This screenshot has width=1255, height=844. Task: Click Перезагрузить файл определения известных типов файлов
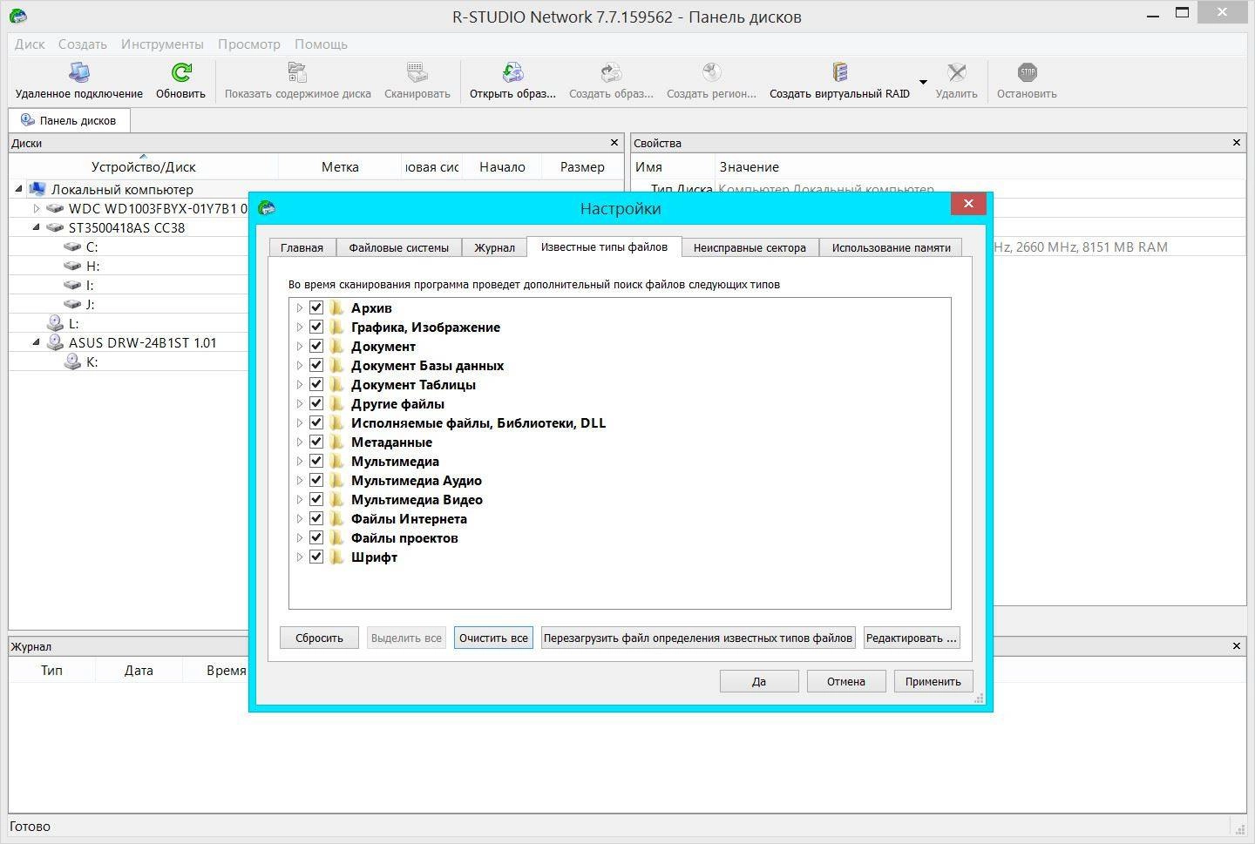[698, 638]
